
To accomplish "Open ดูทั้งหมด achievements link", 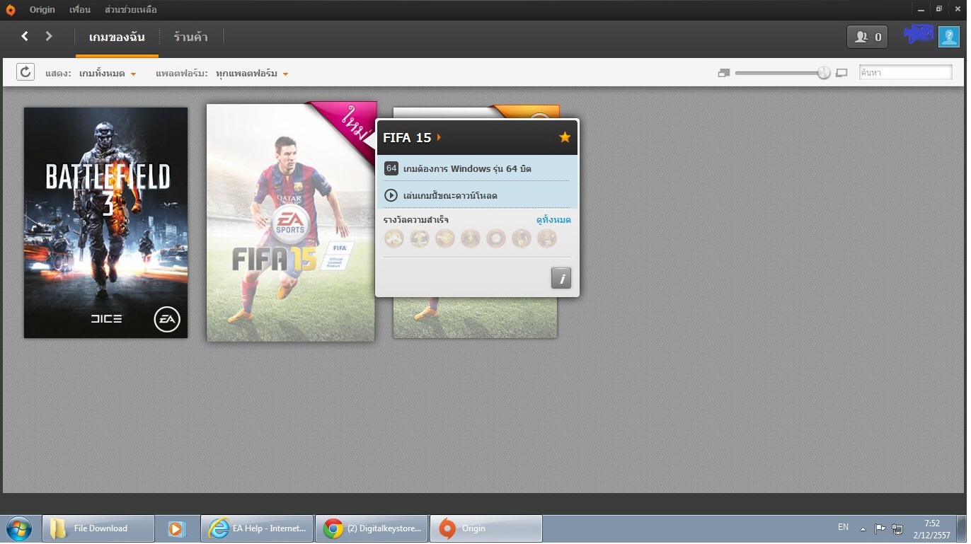I will pos(553,220).
